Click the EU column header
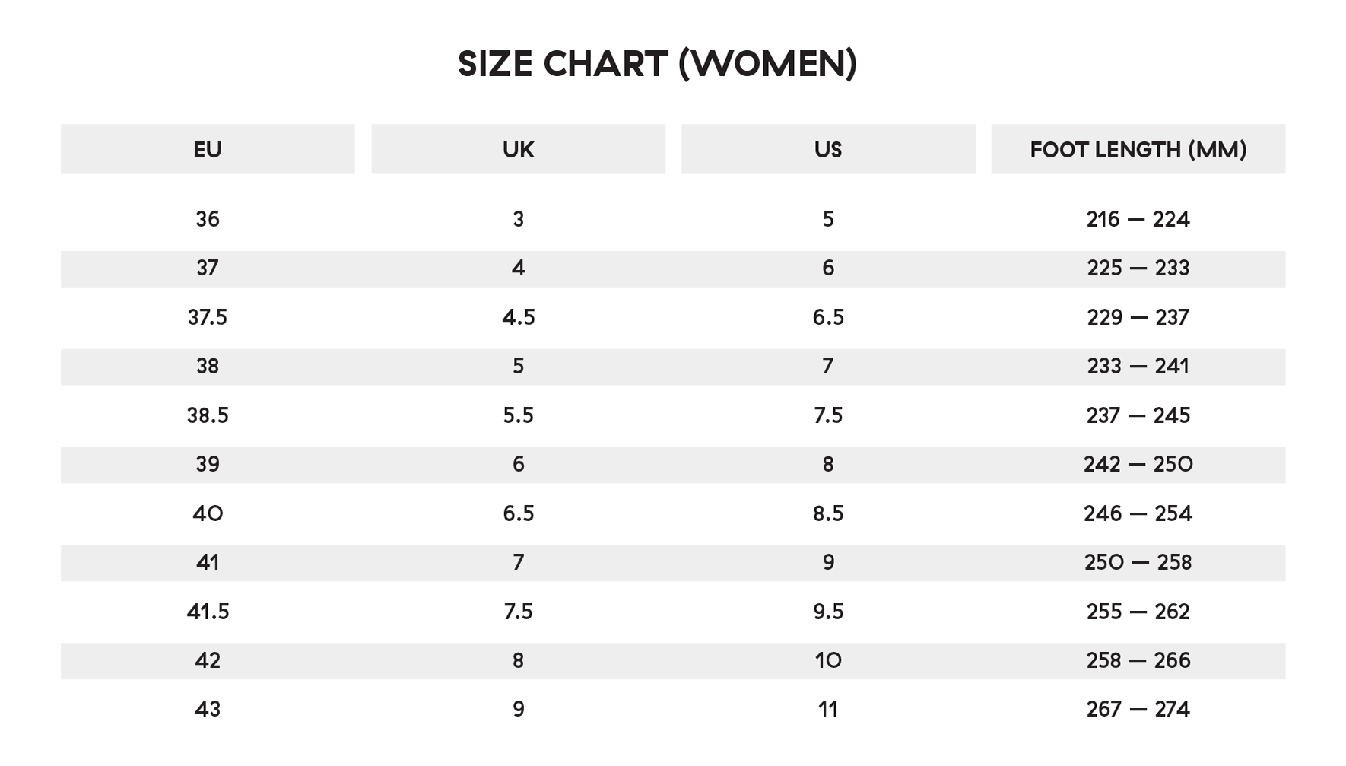The image size is (1346, 766). point(208,149)
